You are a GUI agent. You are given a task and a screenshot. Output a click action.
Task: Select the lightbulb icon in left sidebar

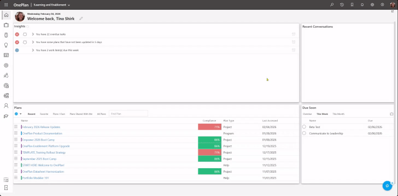point(6,45)
